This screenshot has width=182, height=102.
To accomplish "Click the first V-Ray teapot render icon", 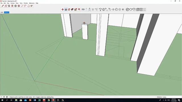I will coord(131,9).
